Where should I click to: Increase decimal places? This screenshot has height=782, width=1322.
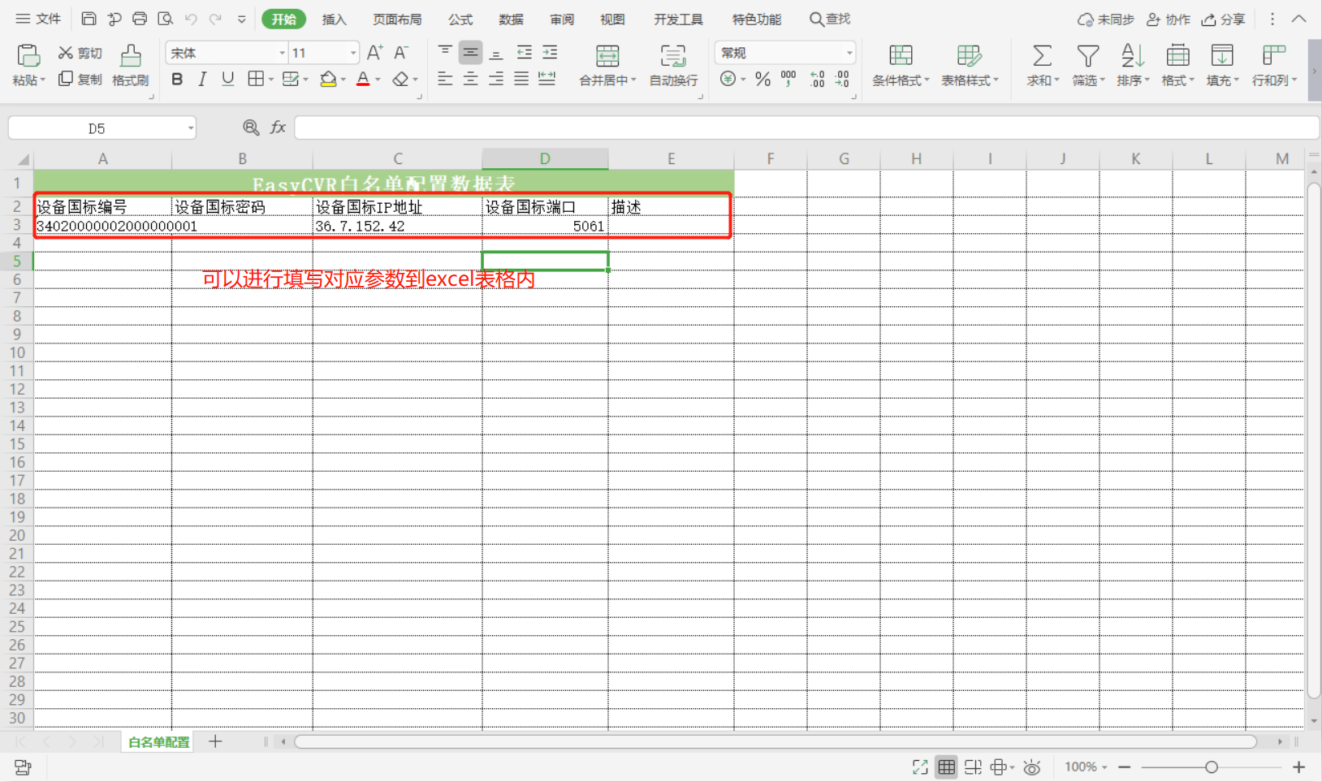click(818, 79)
